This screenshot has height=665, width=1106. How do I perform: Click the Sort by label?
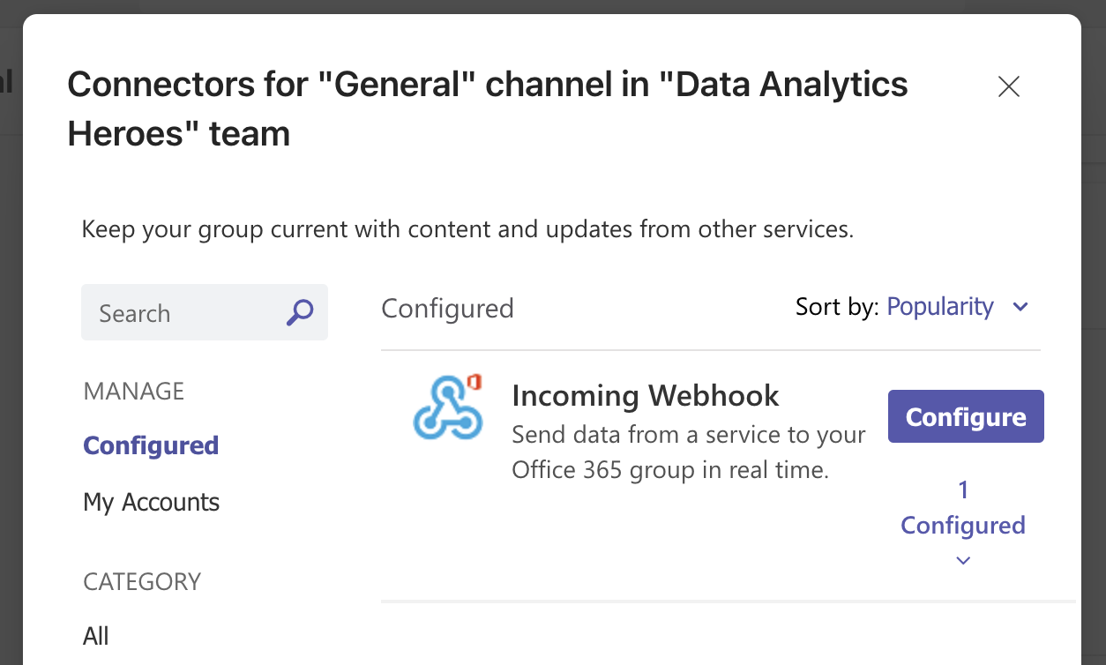(x=837, y=306)
